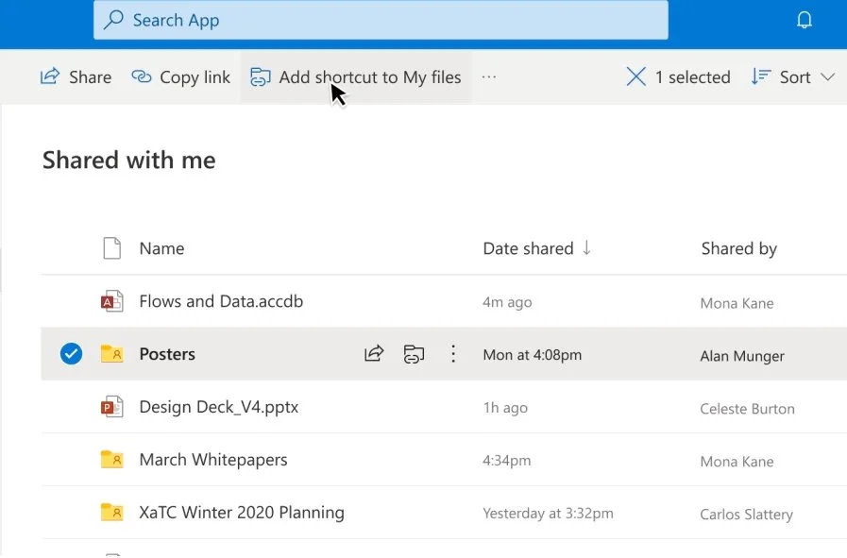Click inside the Search App field
The height and width of the screenshot is (558, 847).
tap(378, 20)
